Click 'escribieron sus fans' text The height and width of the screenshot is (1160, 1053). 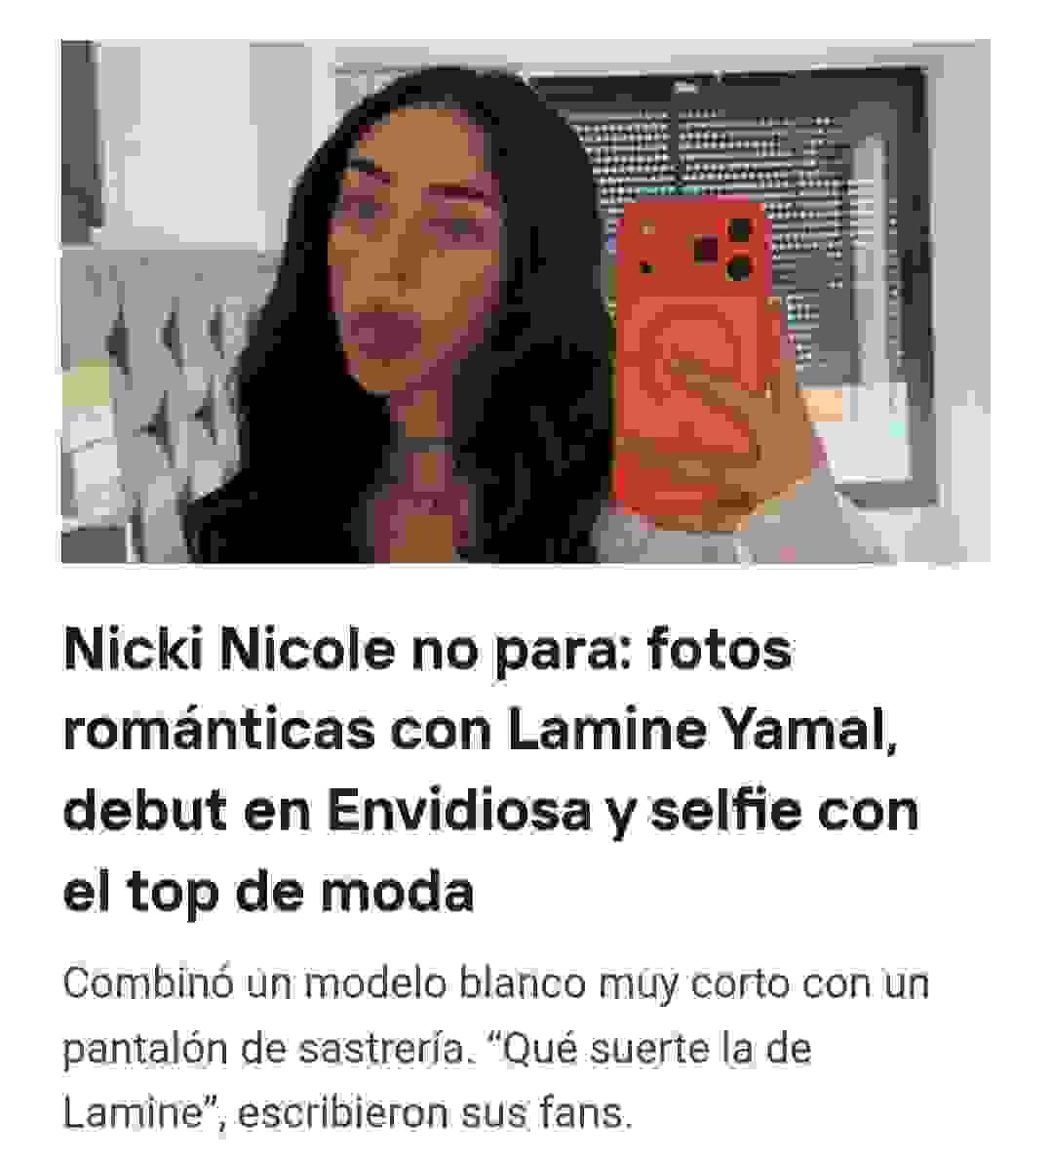coord(435,1113)
